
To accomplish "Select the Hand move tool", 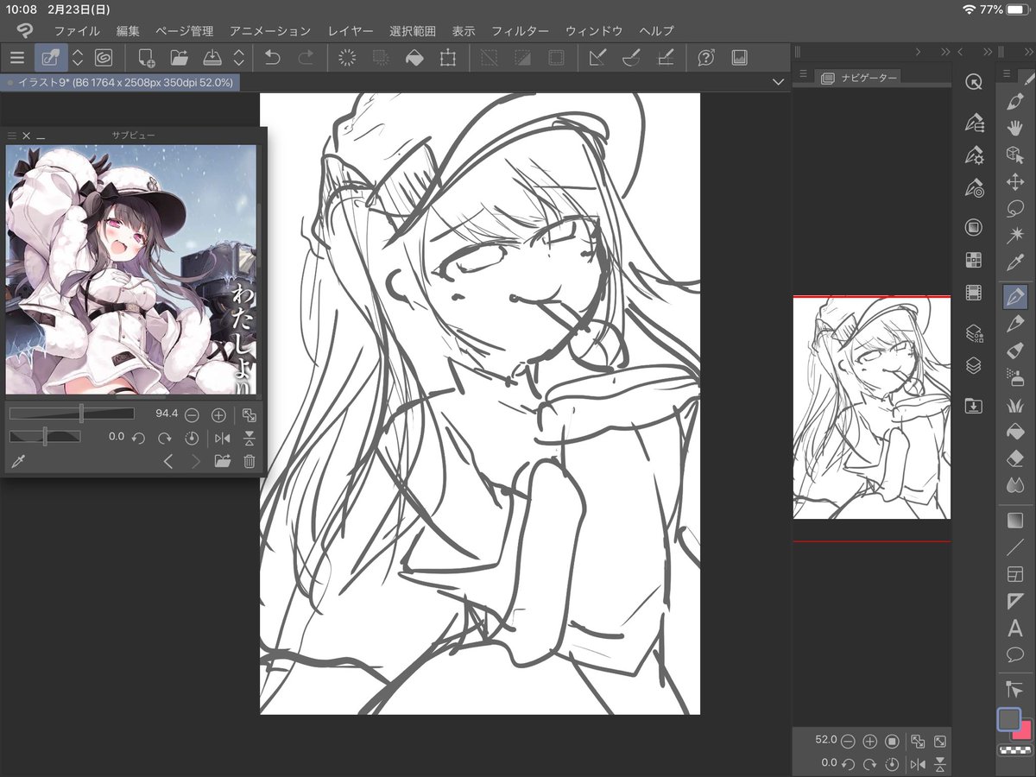I will click(x=1015, y=128).
